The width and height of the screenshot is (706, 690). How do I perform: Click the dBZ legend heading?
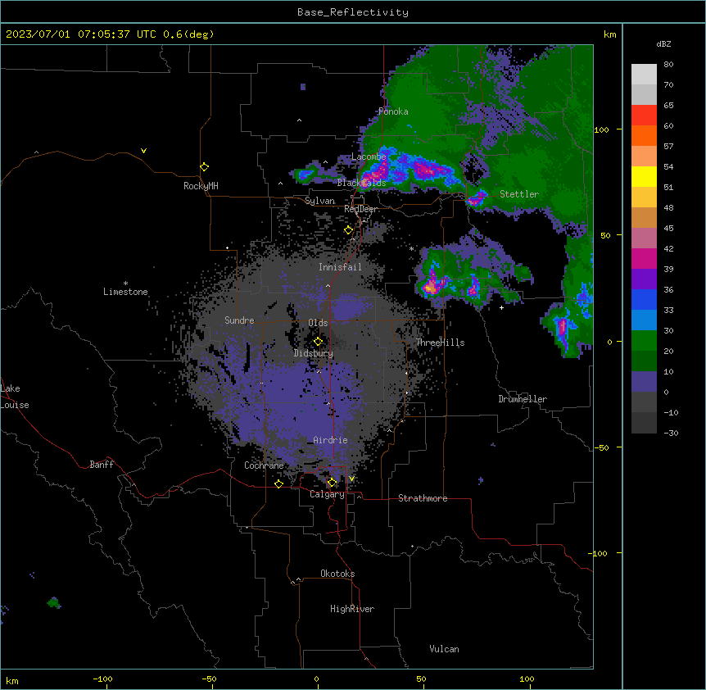pyautogui.click(x=663, y=43)
